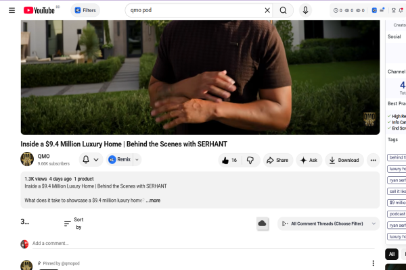Click the subscription bell icon

pyautogui.click(x=86, y=160)
